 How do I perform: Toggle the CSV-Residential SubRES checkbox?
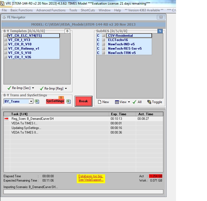coord(103,36)
